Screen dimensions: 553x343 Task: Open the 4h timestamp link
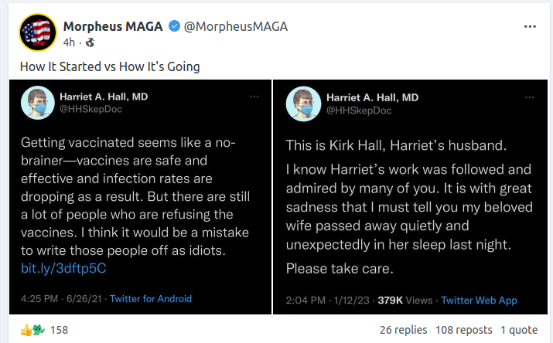(69, 42)
